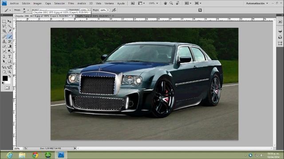
Task: Click the Rotate View icon in application bar
Action: (x=177, y=3)
